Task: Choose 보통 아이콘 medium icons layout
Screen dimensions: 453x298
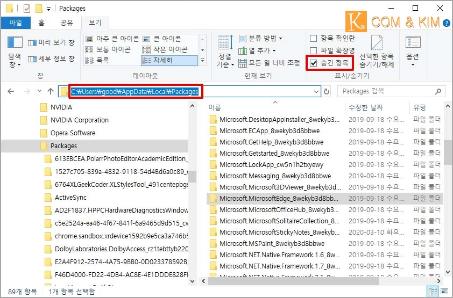Action: tap(108, 49)
